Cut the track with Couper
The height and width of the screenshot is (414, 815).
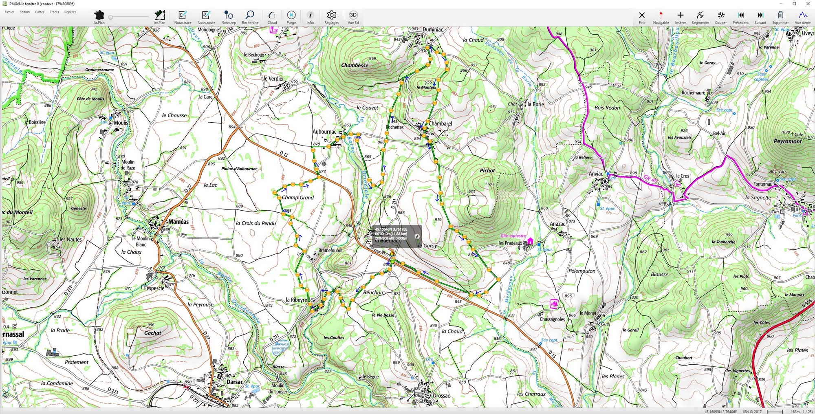pyautogui.click(x=720, y=17)
